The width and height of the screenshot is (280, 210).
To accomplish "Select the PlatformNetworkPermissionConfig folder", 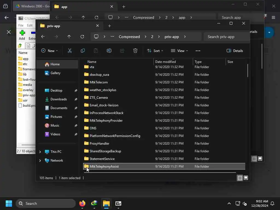I will 164,136.
